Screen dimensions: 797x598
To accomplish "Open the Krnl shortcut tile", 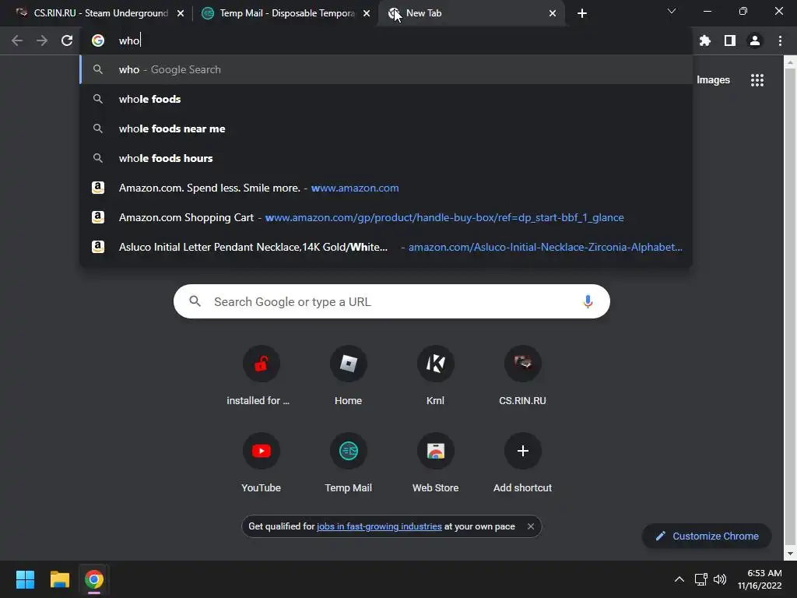I will [x=436, y=375].
